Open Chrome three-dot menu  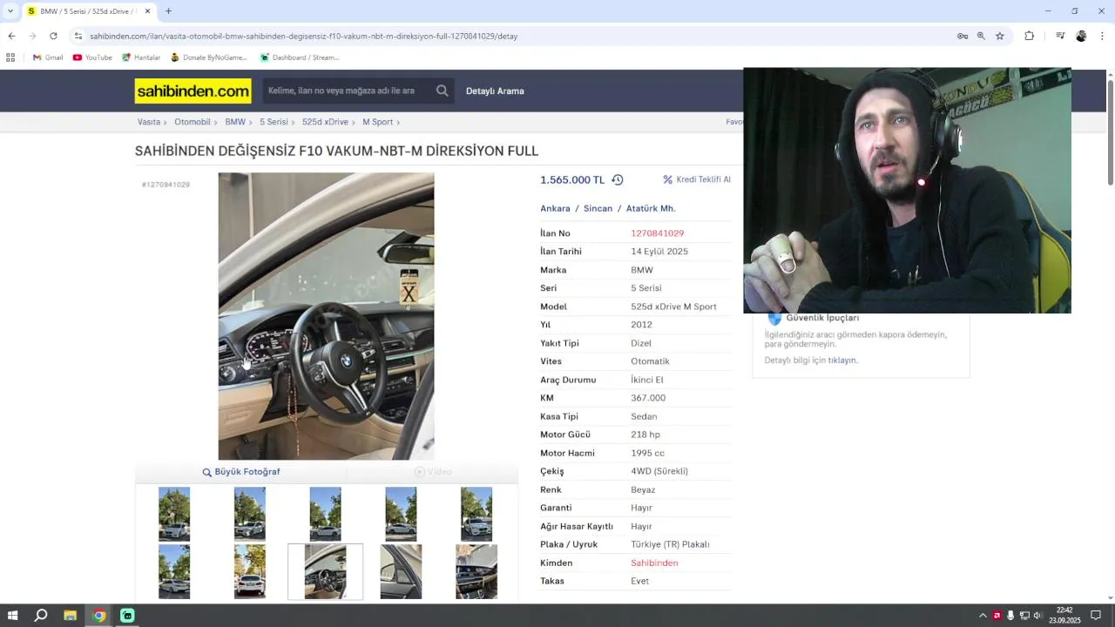coord(1103,36)
